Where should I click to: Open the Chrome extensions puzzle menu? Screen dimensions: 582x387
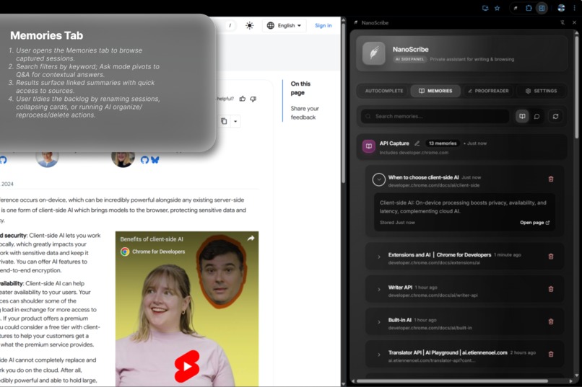point(529,8)
